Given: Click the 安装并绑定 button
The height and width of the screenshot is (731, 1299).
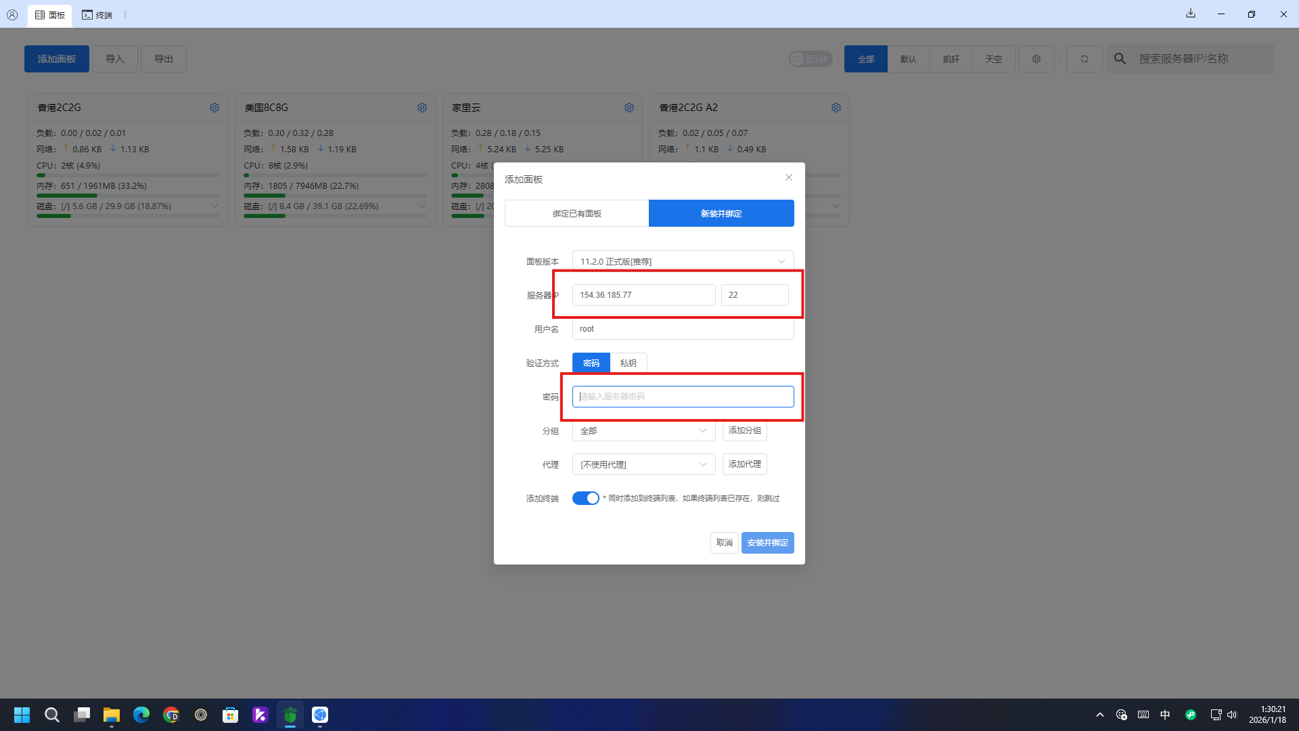Looking at the screenshot, I should pyautogui.click(x=767, y=543).
